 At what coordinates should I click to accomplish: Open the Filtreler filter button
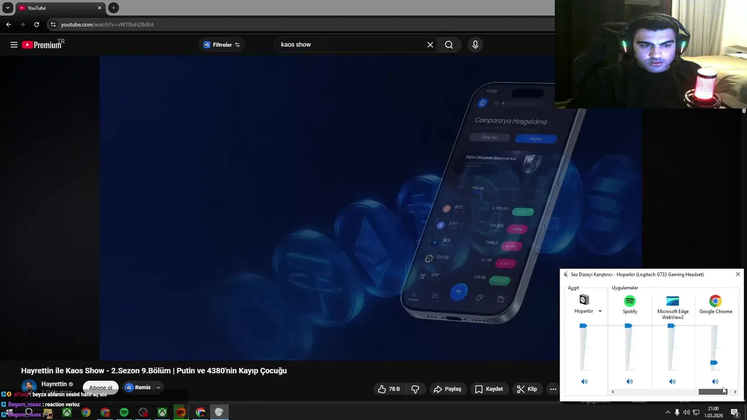point(222,45)
